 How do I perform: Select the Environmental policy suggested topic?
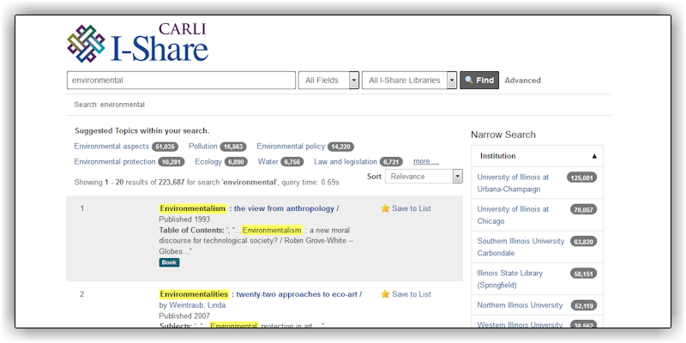291,147
